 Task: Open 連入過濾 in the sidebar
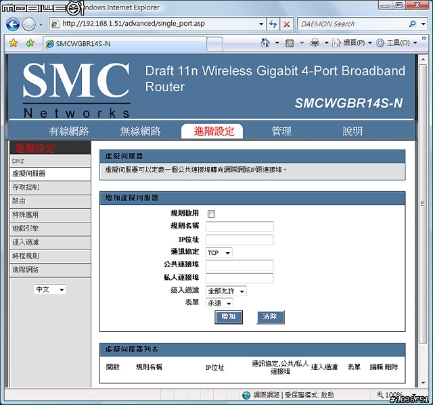pyautogui.click(x=50, y=242)
